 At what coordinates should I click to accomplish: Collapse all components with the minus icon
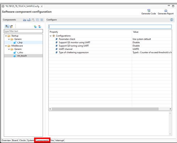tap(38, 20)
